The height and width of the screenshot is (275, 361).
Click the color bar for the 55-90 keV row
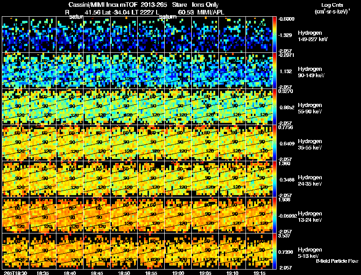coord(275,107)
